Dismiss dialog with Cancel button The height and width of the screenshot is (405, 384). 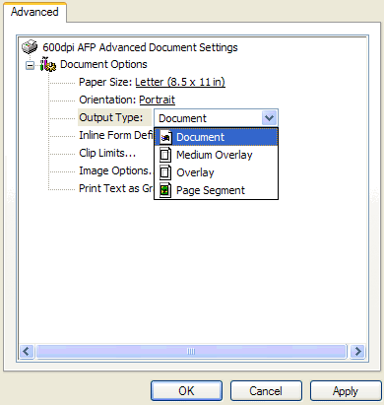(x=266, y=391)
